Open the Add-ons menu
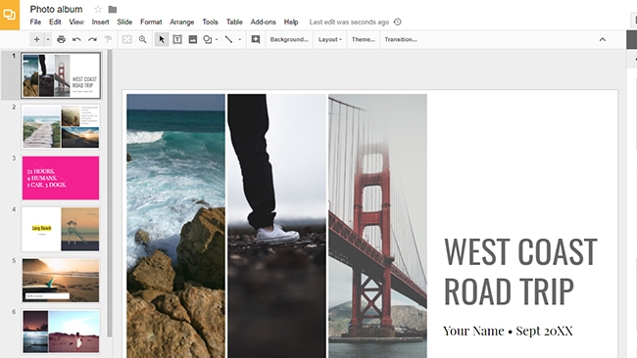 tap(264, 22)
